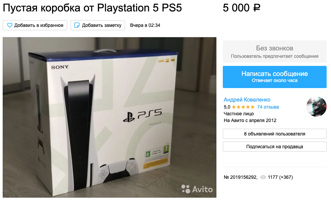Open the PS5 box listing photo

pyautogui.click(x=110, y=117)
